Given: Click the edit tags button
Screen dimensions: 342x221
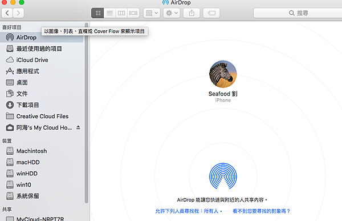Looking at the screenshot, I should tap(211, 13).
